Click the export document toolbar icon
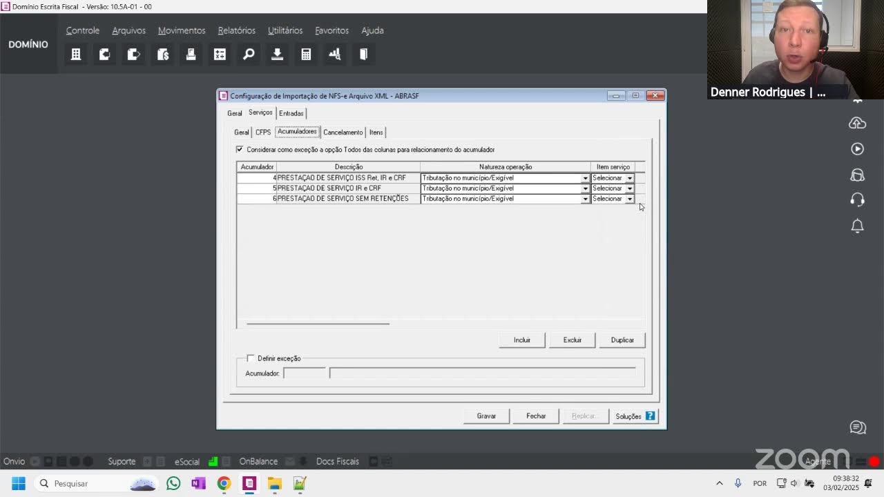 pos(134,55)
